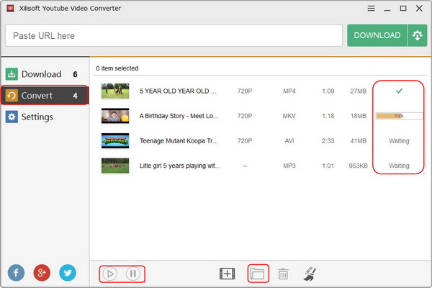Open the Settings tab in sidebar
The image size is (432, 288).
click(x=45, y=117)
